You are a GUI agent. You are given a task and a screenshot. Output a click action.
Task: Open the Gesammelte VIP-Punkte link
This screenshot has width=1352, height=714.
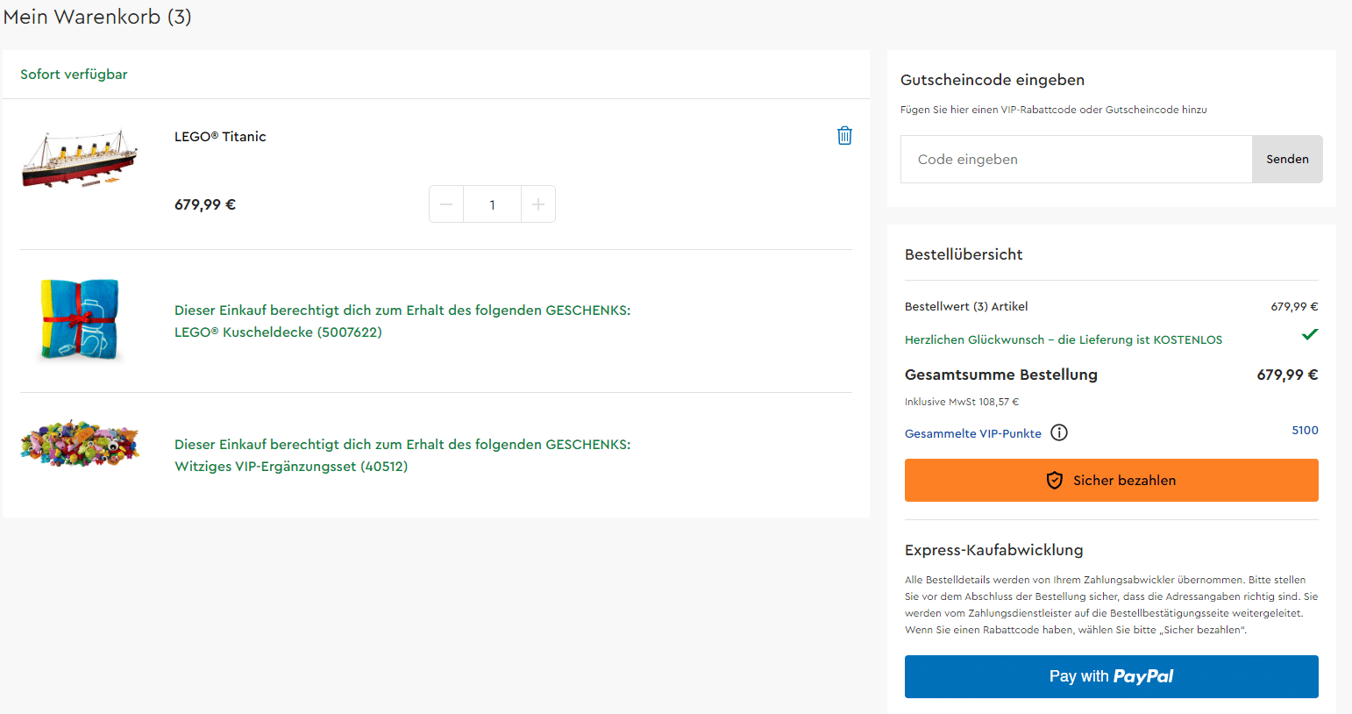[973, 433]
